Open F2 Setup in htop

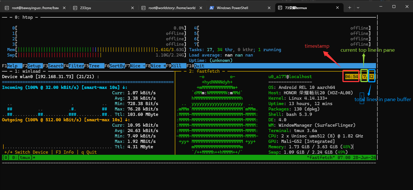pos(32,66)
